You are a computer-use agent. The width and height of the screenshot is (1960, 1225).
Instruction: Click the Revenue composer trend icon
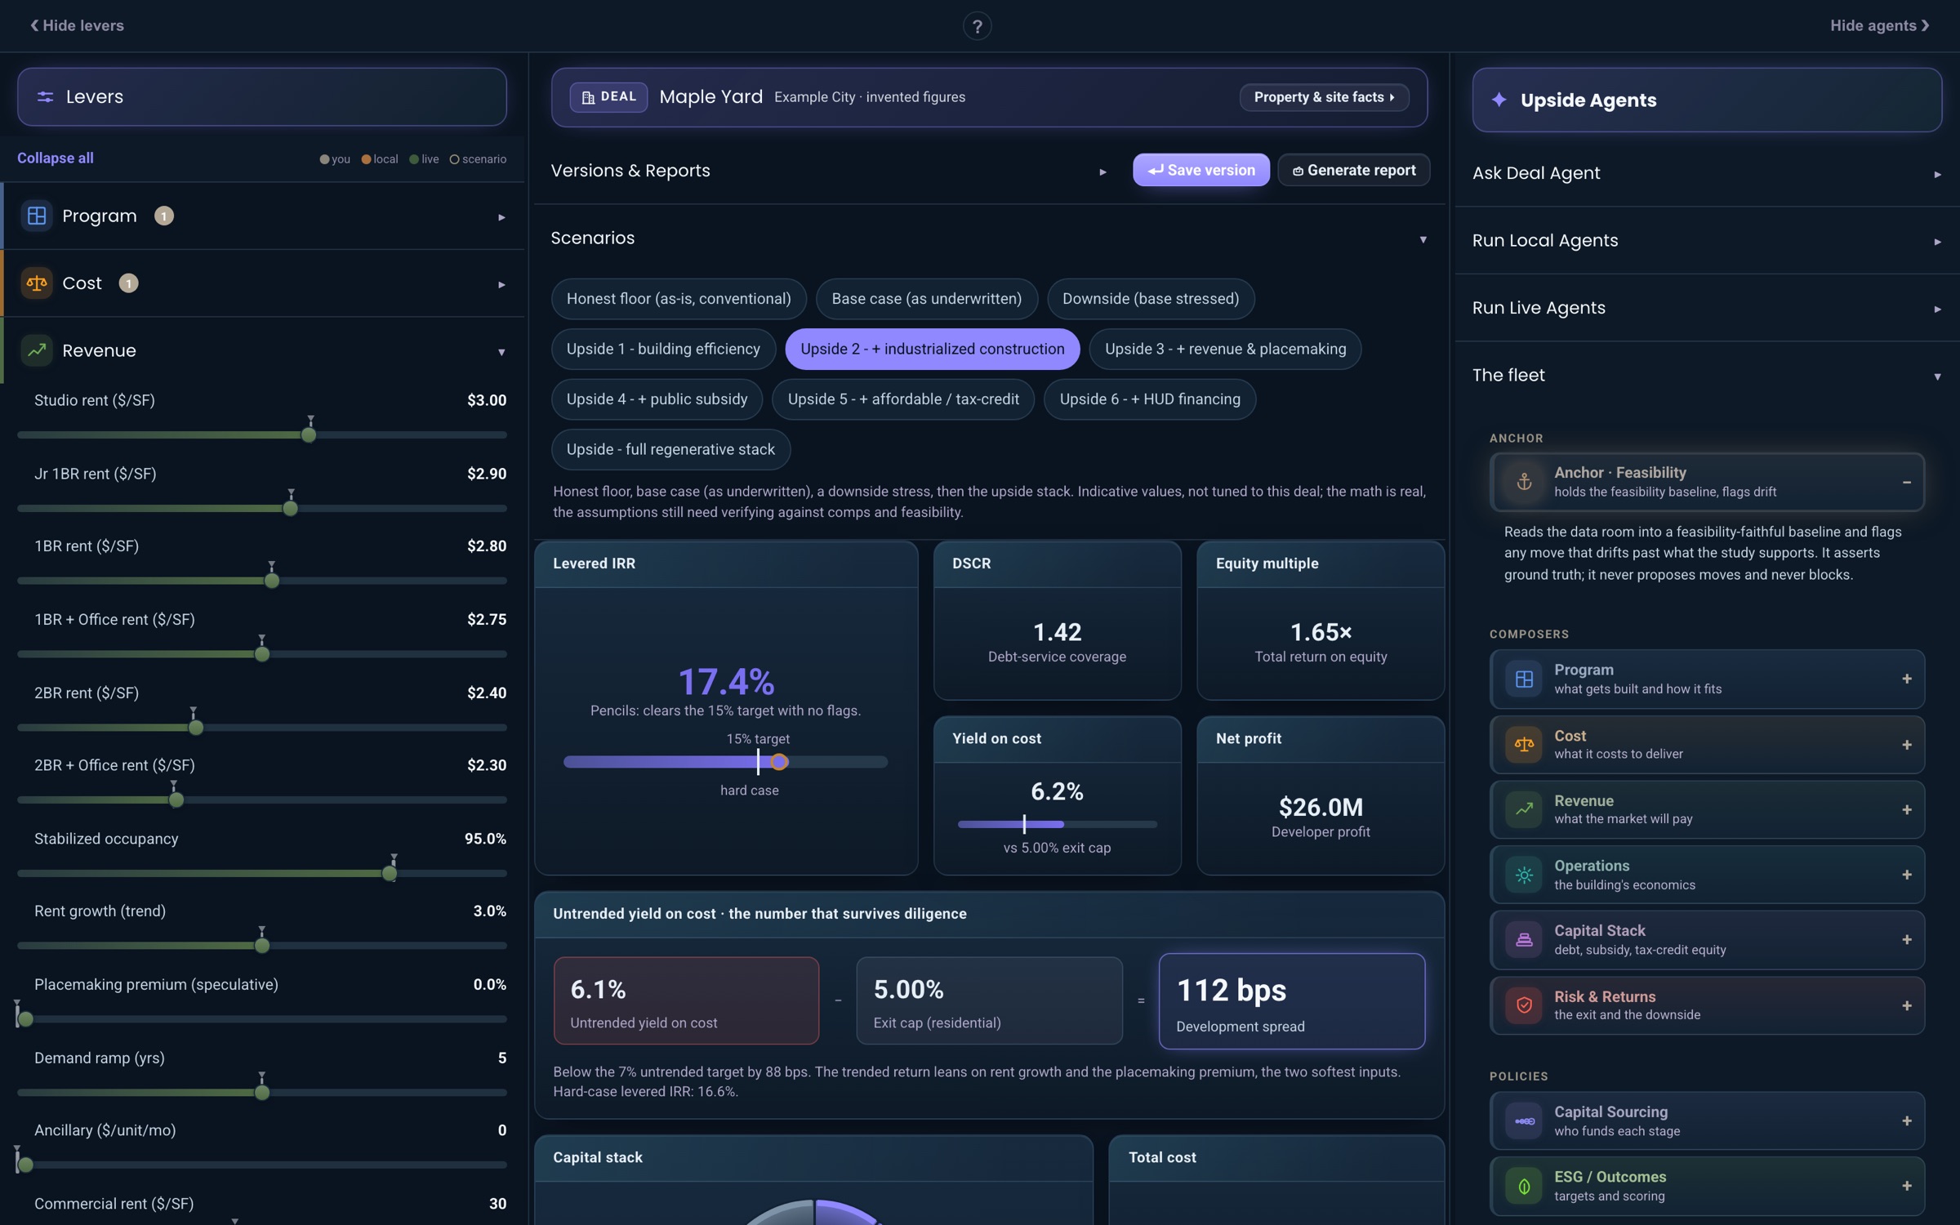tap(1524, 809)
